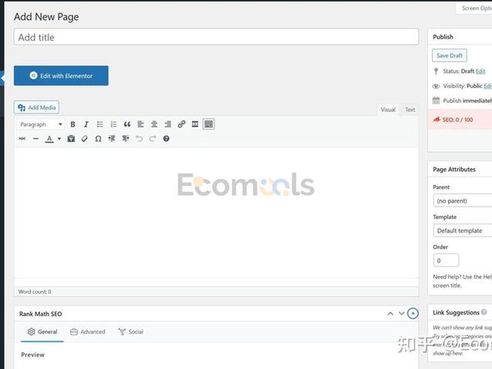The width and height of the screenshot is (492, 369).
Task: Apply blockquote formatting
Action: tap(127, 124)
